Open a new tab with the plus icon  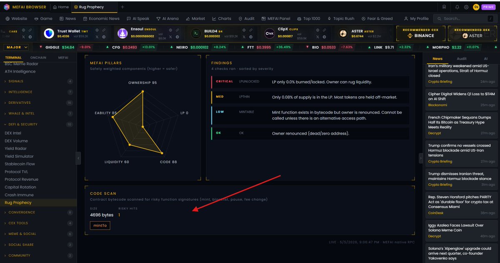[122, 7]
